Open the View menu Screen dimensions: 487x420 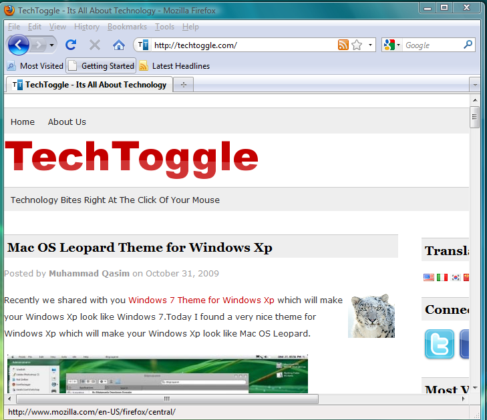pos(57,27)
